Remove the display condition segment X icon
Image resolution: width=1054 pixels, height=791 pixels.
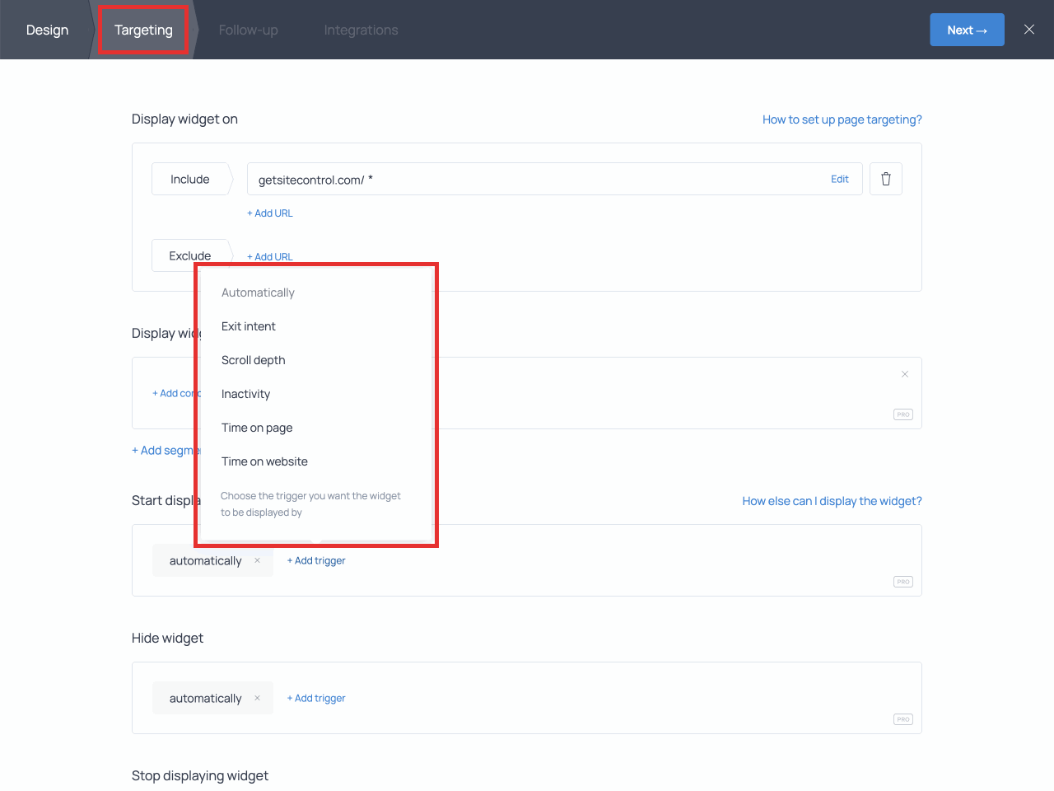[904, 374]
